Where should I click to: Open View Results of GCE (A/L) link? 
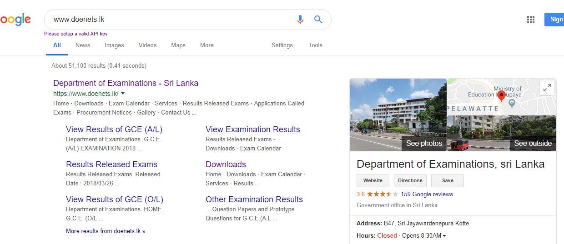(114, 129)
